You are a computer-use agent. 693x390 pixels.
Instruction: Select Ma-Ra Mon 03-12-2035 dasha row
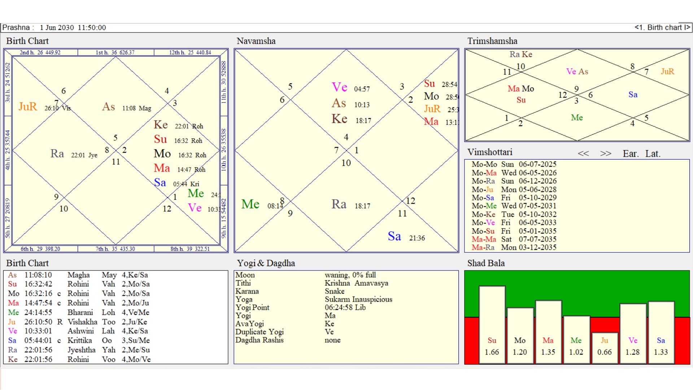(x=514, y=247)
